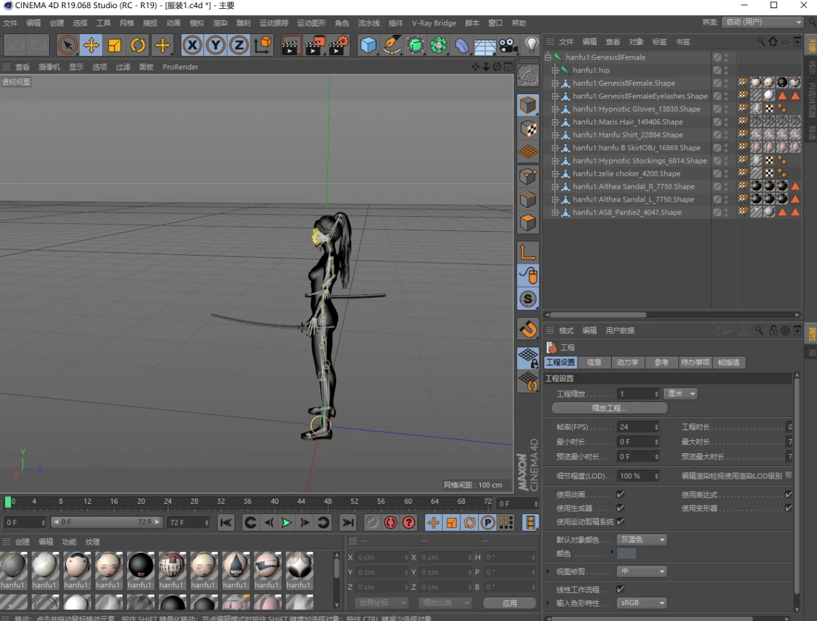Viewport: 817px width, 621px height.
Task: Switch to texture mode checkered cube
Action: pos(528,129)
